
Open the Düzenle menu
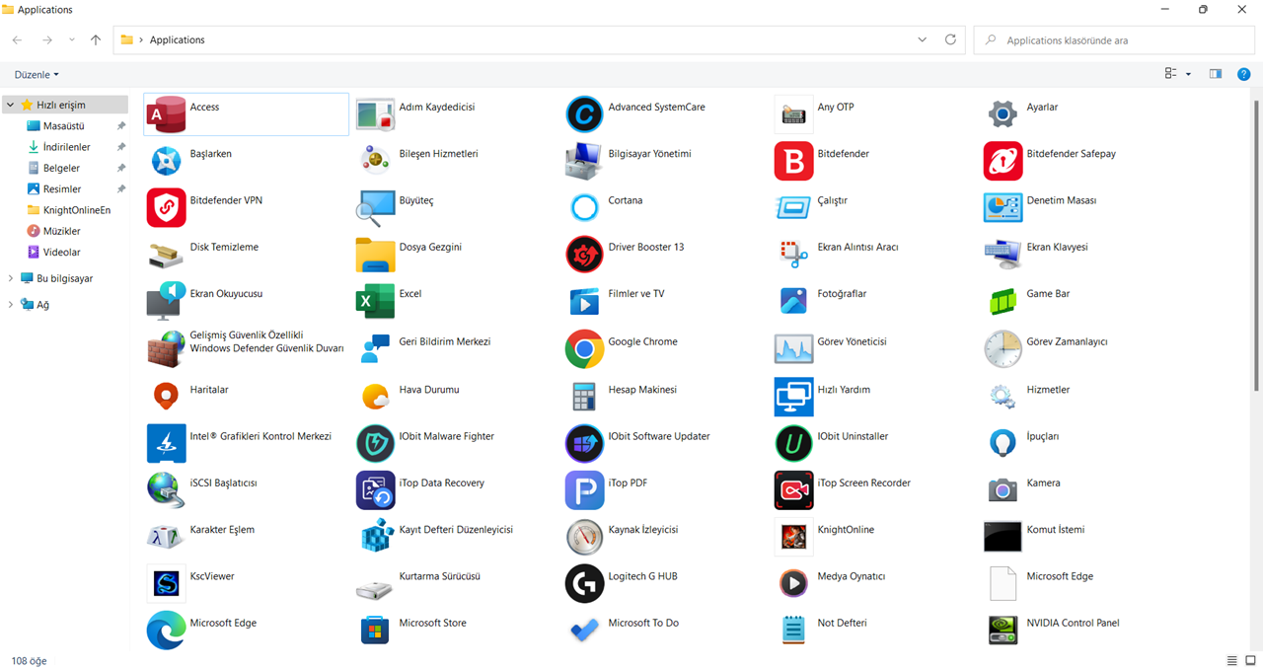(36, 74)
